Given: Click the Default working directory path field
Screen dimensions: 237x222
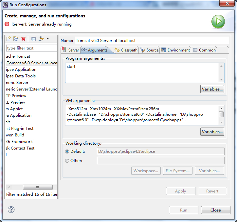Looking at the screenshot, I should pyautogui.click(x=161, y=151).
